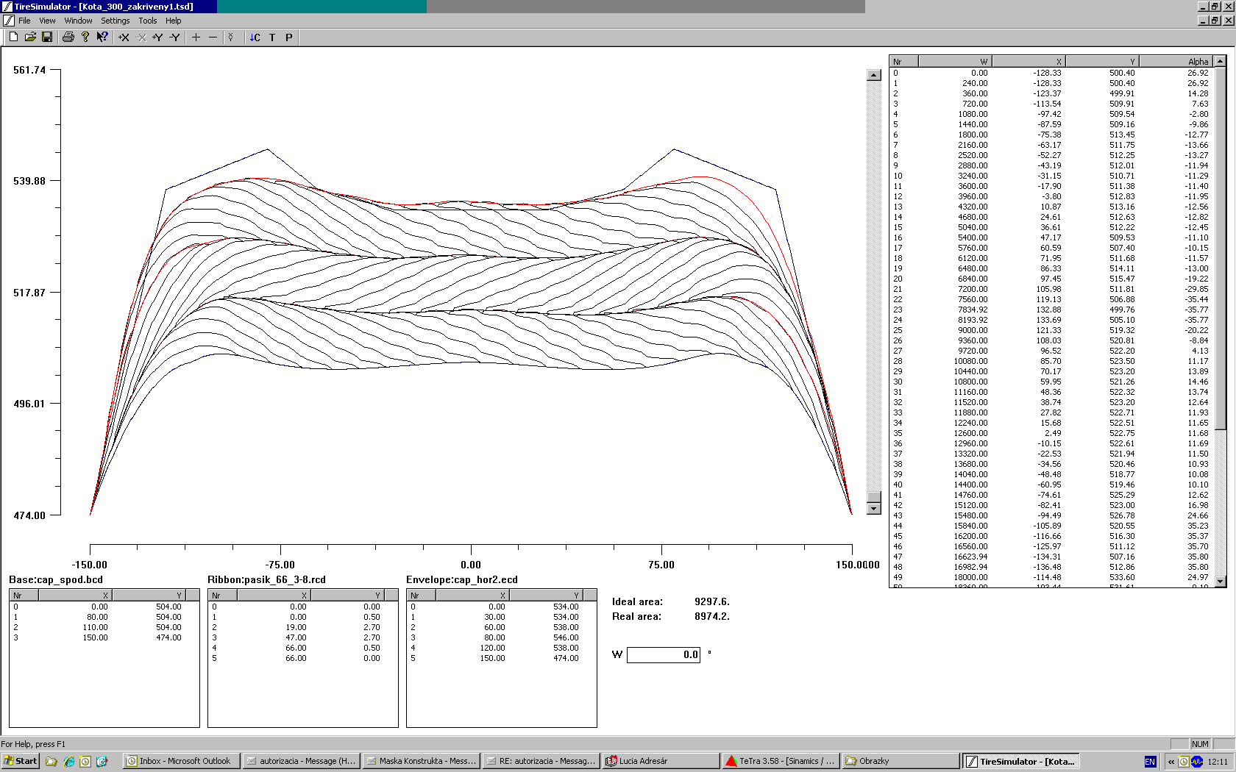This screenshot has height=772, width=1236.
Task: Click the small X/Y axis toolbar icon
Action: click(230, 37)
